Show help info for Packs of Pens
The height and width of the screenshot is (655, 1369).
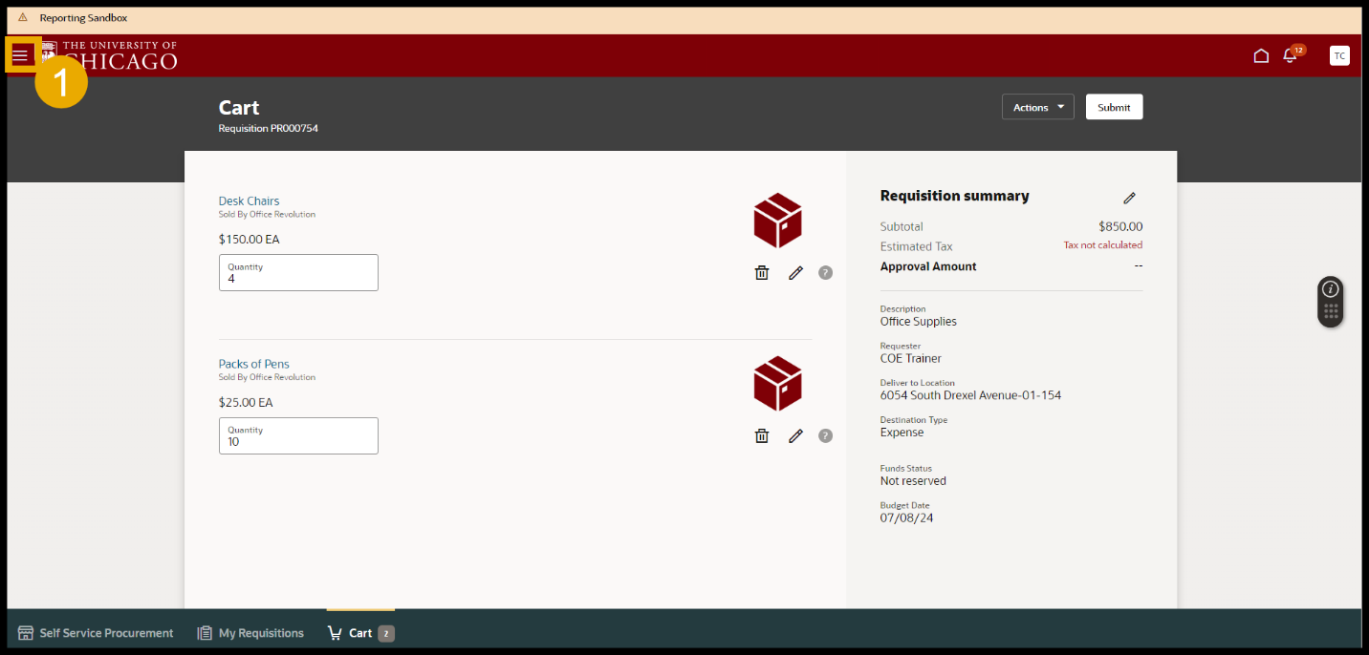[x=826, y=436]
